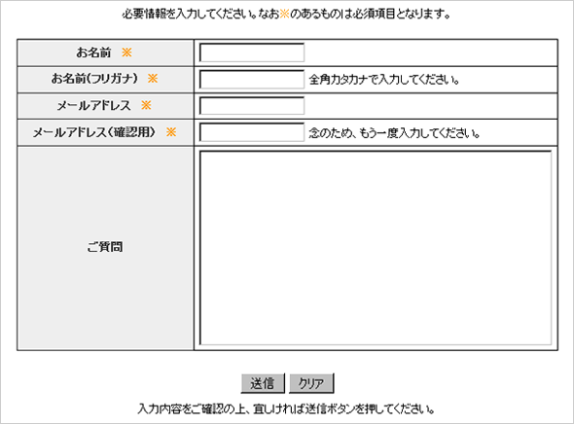Click the メールアドレス label text

(x=93, y=105)
